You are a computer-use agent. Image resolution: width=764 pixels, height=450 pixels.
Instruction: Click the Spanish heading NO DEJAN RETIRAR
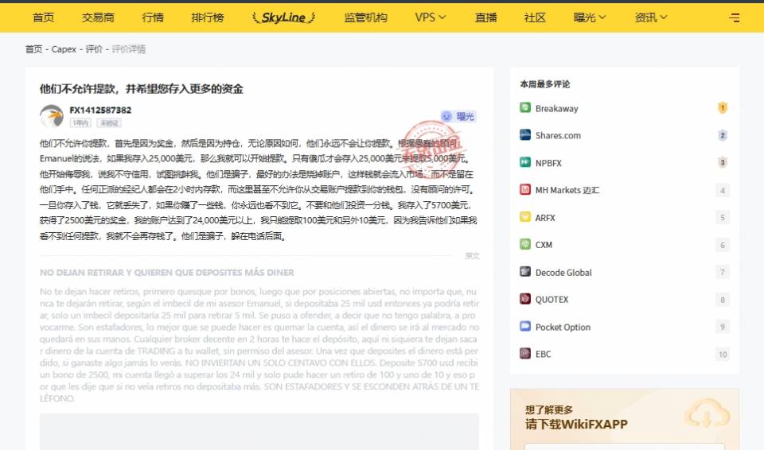[x=167, y=272]
